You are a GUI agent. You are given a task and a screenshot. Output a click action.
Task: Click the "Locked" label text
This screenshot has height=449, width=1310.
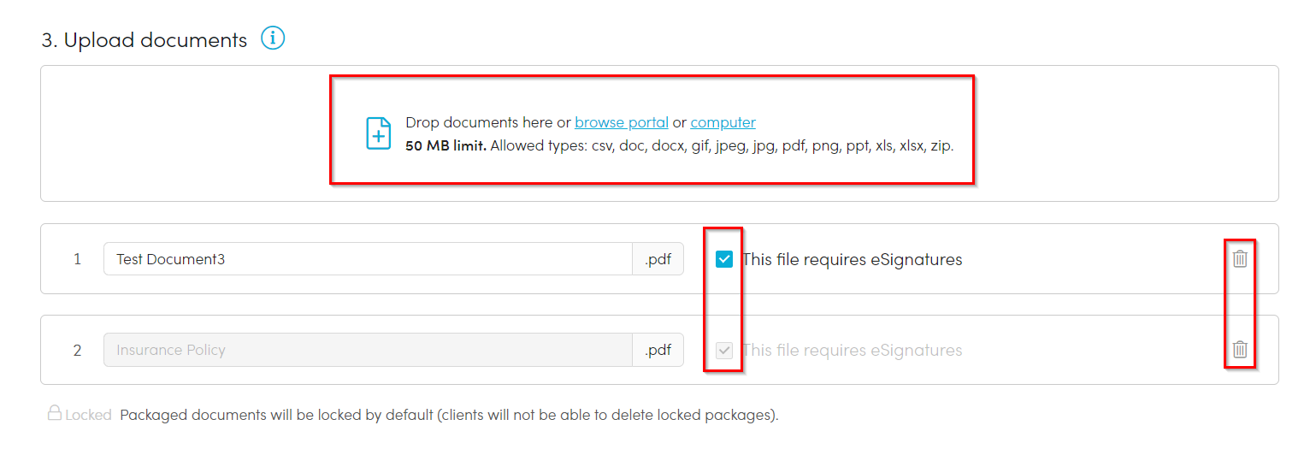[x=88, y=416]
